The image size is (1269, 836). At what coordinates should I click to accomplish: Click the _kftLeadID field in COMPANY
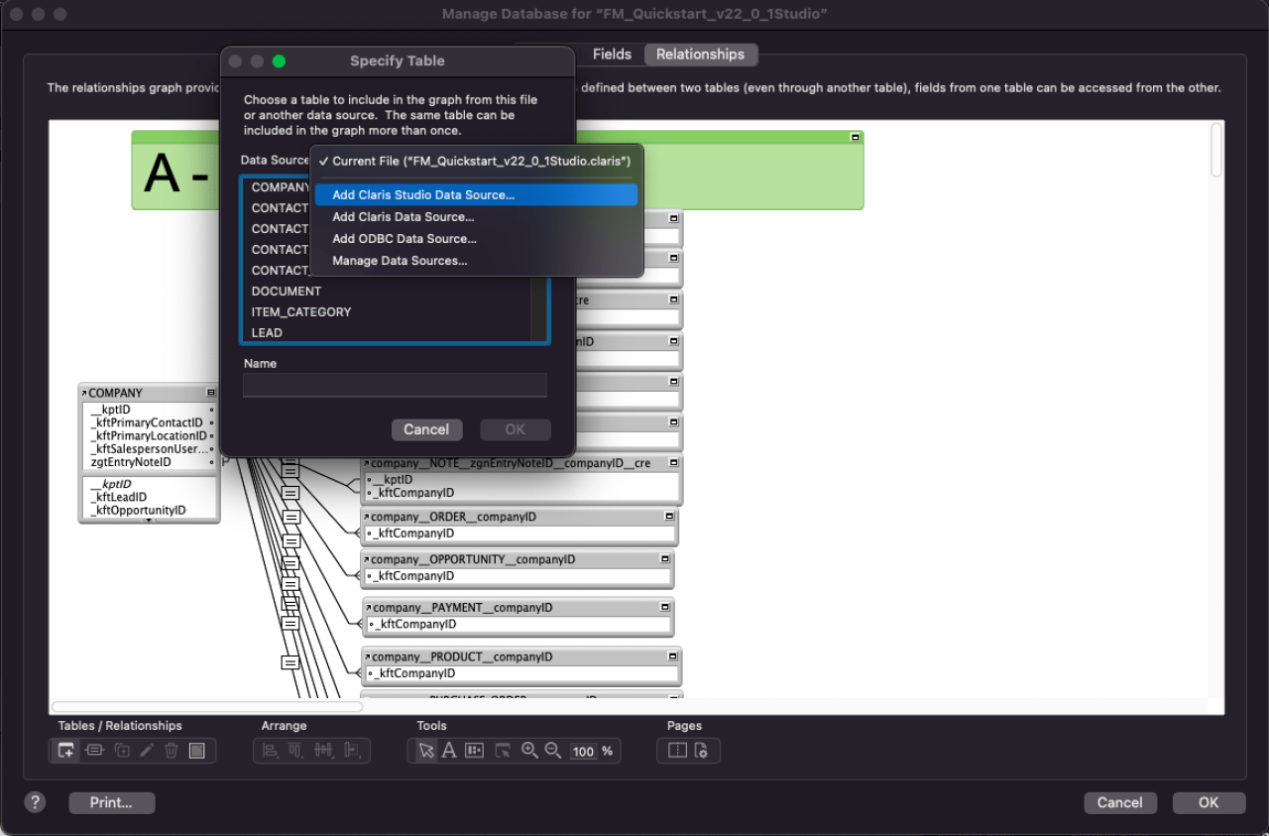click(x=119, y=497)
